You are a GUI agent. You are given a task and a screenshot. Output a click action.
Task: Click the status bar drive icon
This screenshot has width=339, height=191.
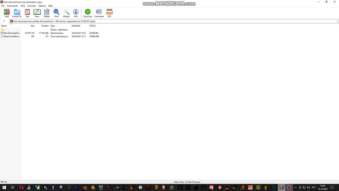click(x=2, y=182)
